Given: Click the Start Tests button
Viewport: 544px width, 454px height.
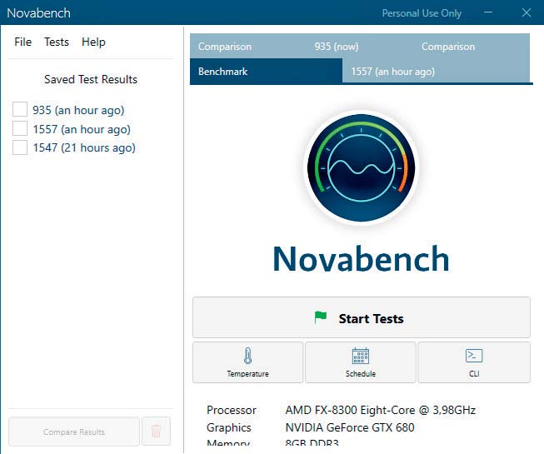Looking at the screenshot, I should (362, 317).
